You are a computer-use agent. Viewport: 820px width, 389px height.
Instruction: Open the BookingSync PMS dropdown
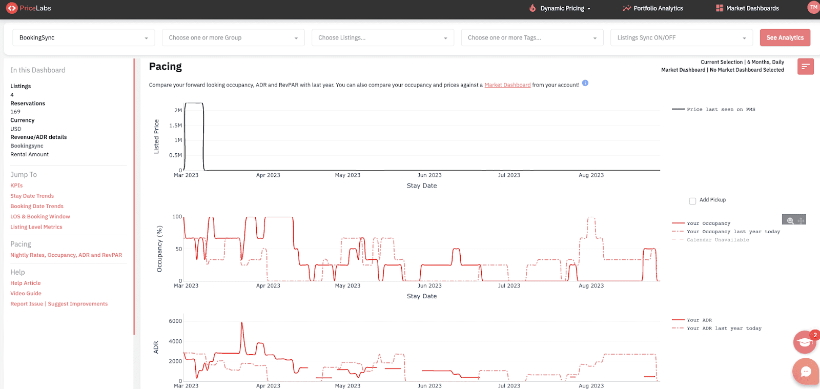84,37
